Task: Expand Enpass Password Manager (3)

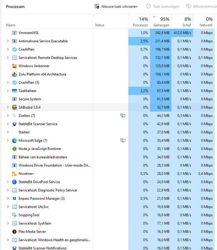Action: click(x=7, y=198)
